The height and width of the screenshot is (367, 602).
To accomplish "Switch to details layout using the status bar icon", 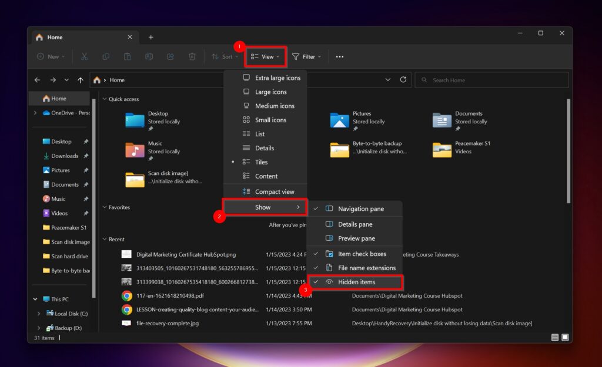I will [554, 338].
